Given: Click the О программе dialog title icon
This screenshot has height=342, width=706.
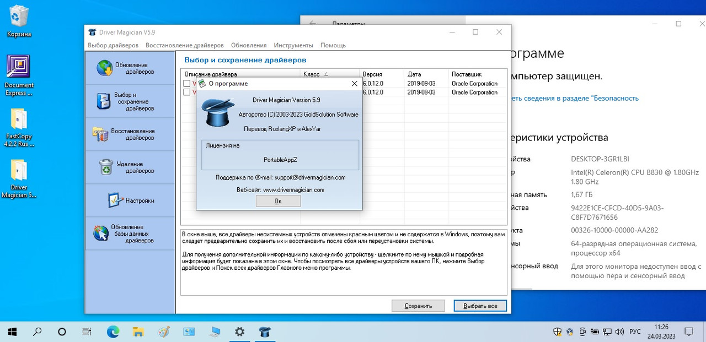Looking at the screenshot, I should click(202, 84).
